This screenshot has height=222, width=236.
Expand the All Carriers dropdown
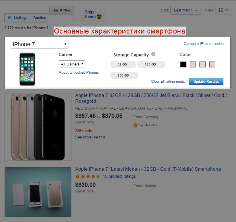[72, 64]
